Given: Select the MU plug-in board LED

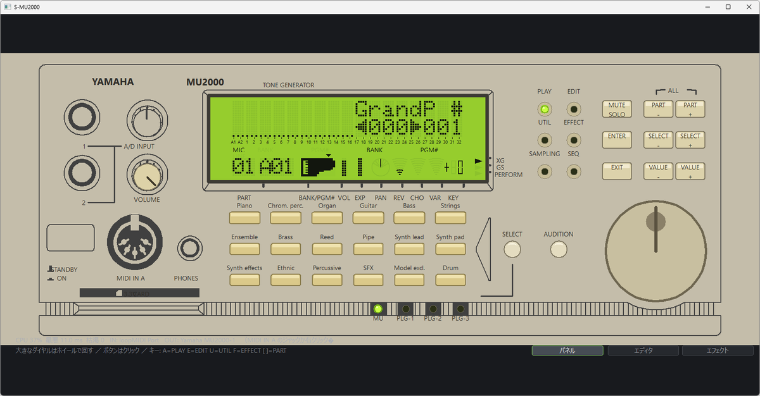Looking at the screenshot, I should pyautogui.click(x=378, y=309).
